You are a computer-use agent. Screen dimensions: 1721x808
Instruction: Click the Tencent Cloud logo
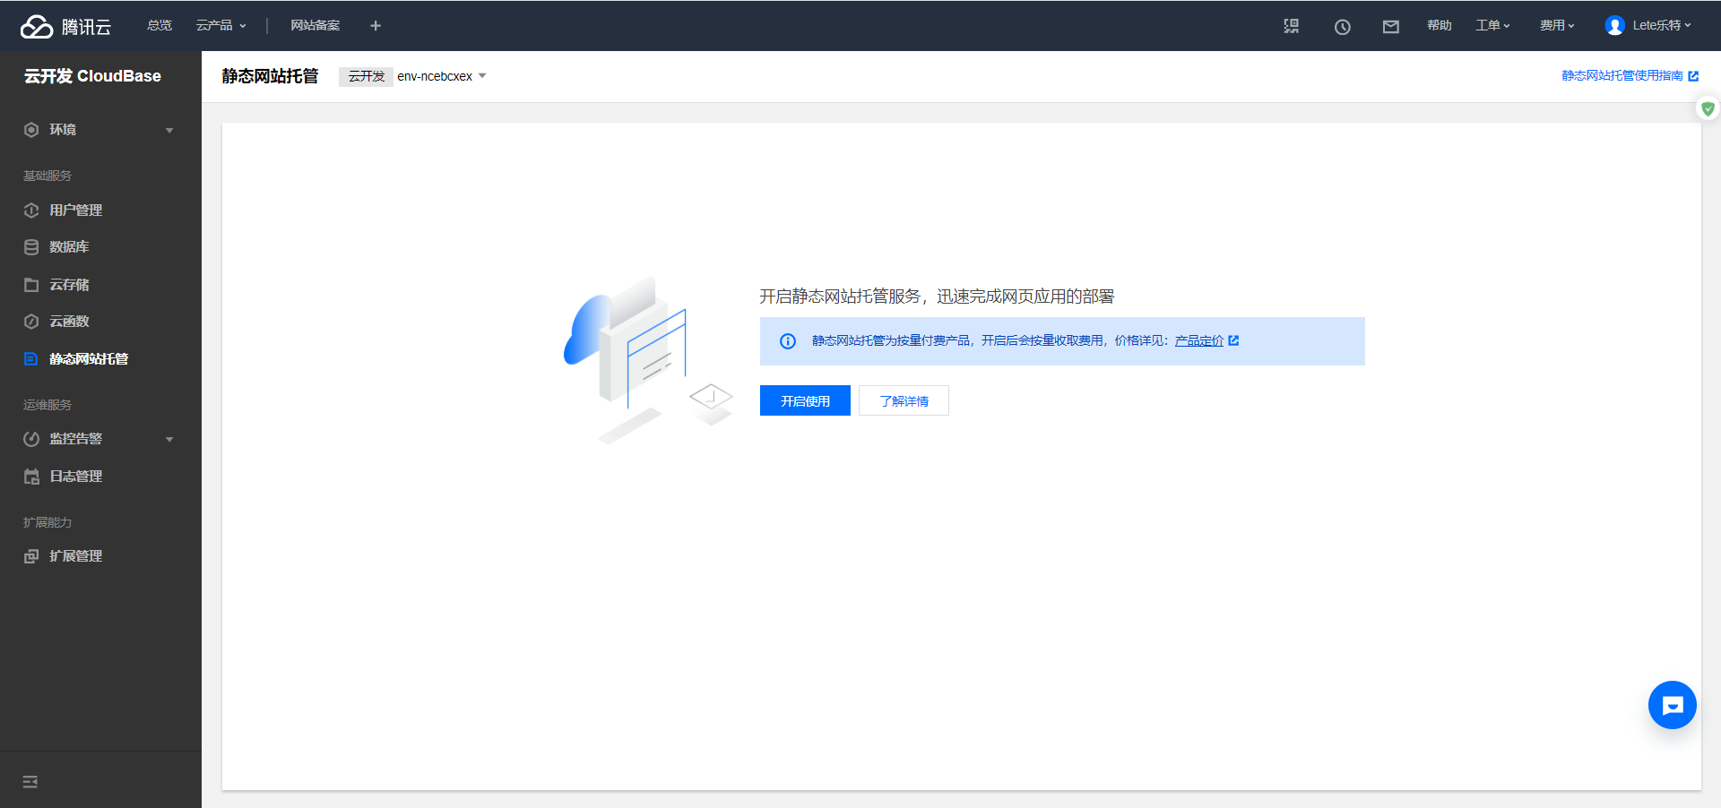tap(65, 26)
